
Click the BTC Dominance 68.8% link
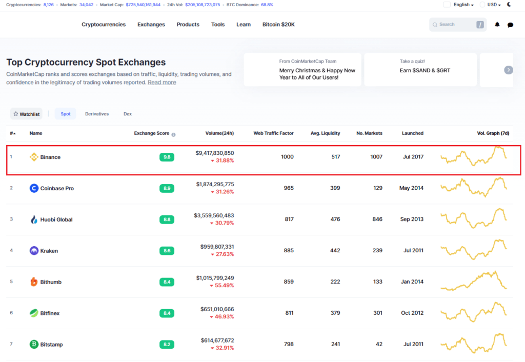tap(267, 5)
